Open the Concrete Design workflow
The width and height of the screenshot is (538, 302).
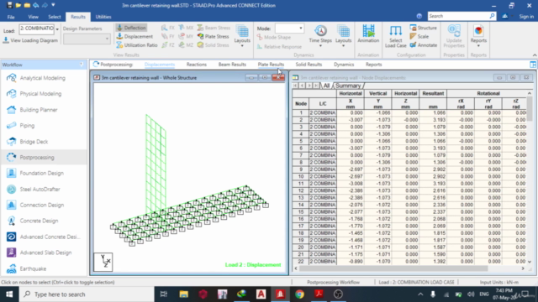(x=39, y=221)
